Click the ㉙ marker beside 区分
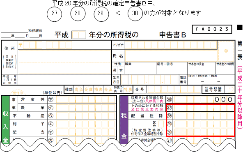 coord(169,124)
